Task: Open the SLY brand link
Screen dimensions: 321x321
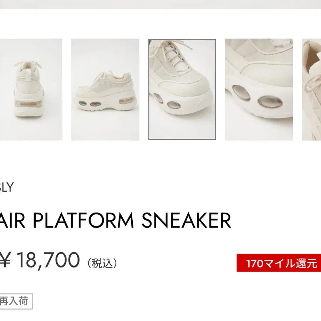Action: 6,187
